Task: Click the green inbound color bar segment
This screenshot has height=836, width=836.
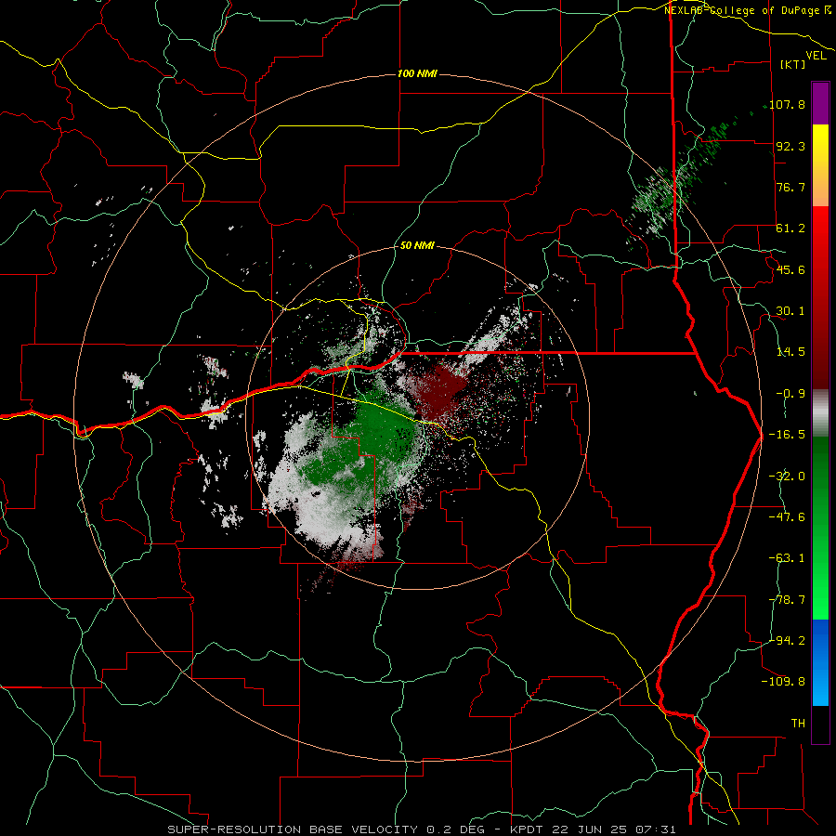Action: click(820, 528)
